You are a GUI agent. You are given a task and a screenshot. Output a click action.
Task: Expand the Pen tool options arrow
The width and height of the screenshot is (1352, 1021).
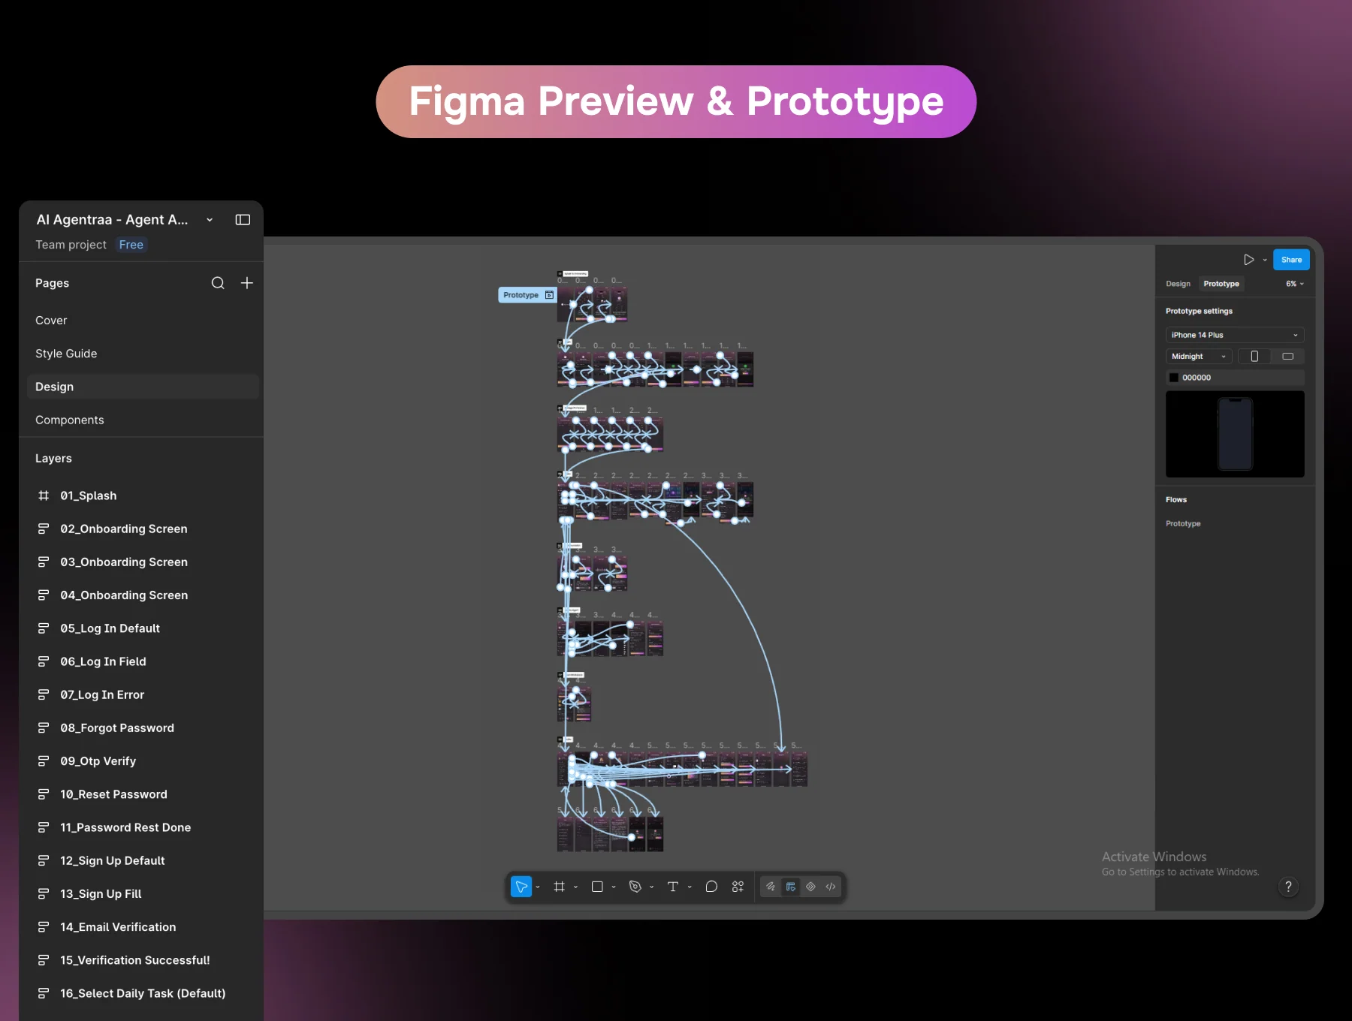point(651,887)
